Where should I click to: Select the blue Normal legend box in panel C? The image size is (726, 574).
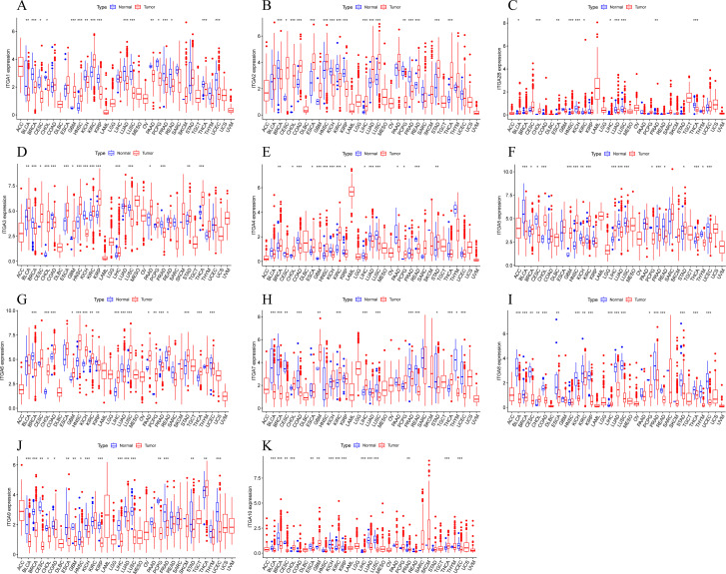coord(604,7)
